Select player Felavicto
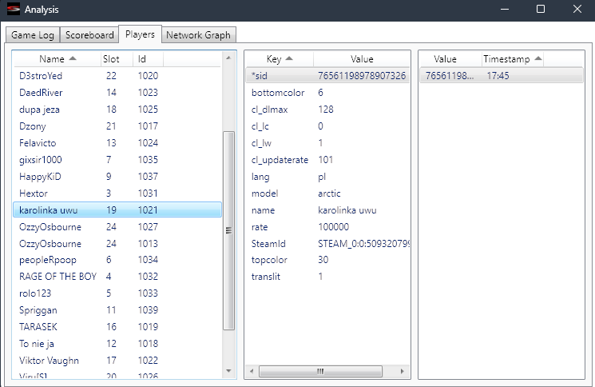Viewport: 595px width, 387px height. coord(117,143)
